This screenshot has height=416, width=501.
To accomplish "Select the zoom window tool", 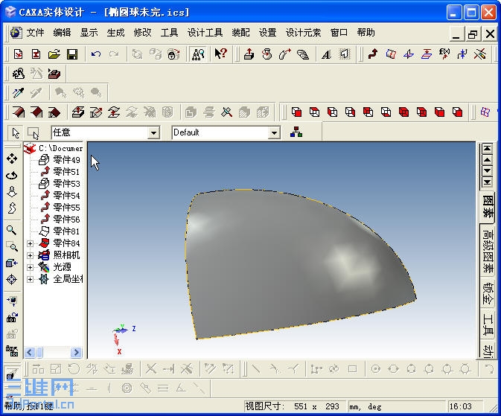I will point(12,246).
